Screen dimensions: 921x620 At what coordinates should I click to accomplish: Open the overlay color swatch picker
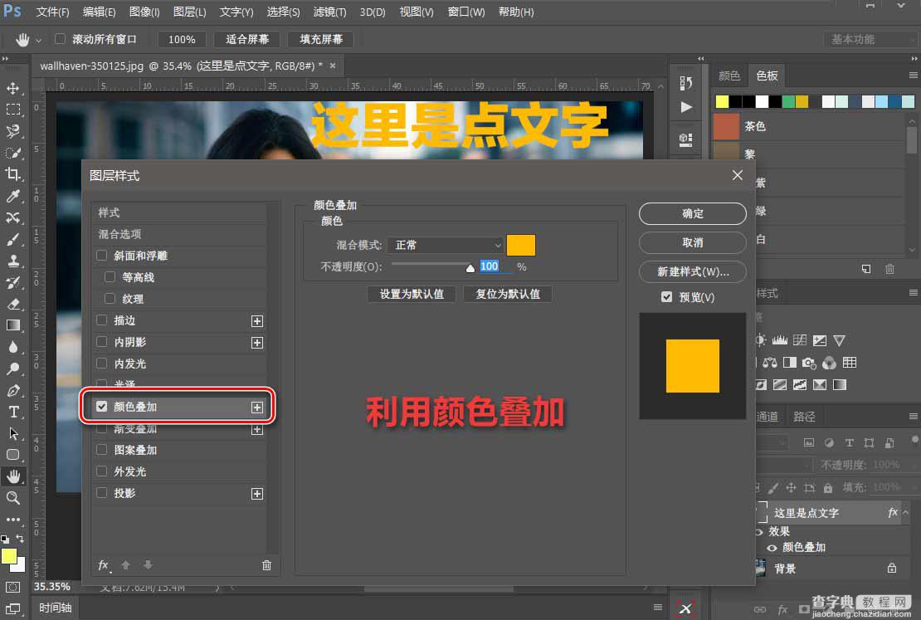pyautogui.click(x=521, y=245)
